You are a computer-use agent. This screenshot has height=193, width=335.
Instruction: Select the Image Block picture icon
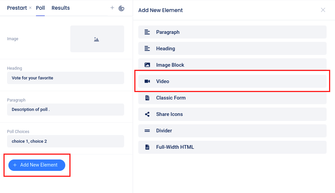147,65
